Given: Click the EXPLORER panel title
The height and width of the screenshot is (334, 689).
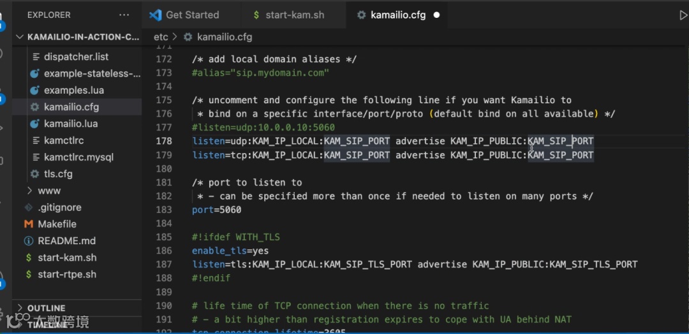Looking at the screenshot, I should [x=48, y=15].
